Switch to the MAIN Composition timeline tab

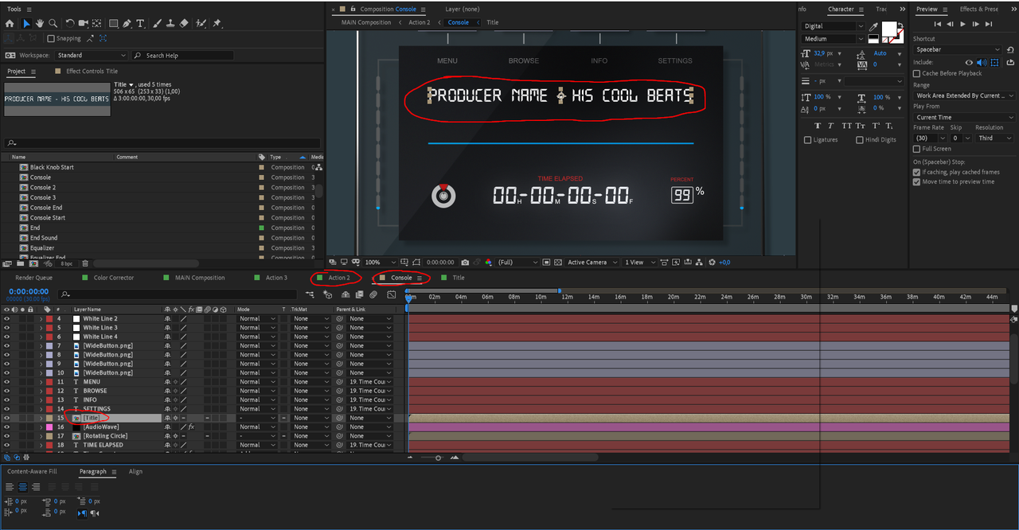pos(200,278)
